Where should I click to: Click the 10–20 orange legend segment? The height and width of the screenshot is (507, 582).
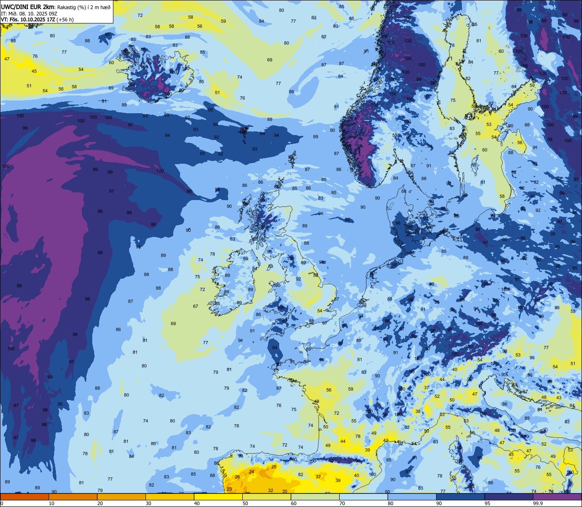coord(73,497)
